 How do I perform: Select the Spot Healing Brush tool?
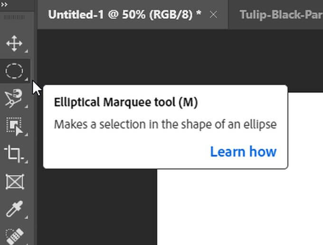[14, 236]
